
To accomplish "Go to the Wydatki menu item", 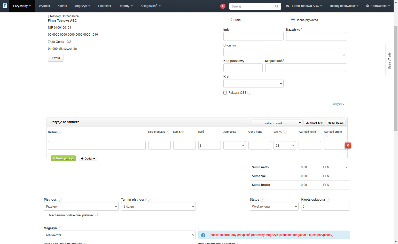I will coord(44,6).
